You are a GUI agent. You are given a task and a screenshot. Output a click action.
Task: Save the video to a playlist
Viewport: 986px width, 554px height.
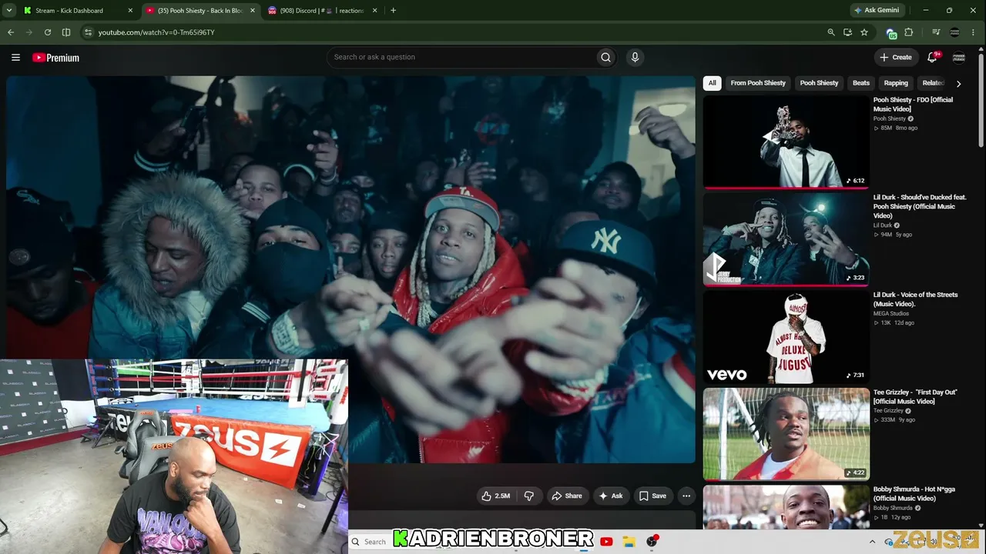point(652,496)
